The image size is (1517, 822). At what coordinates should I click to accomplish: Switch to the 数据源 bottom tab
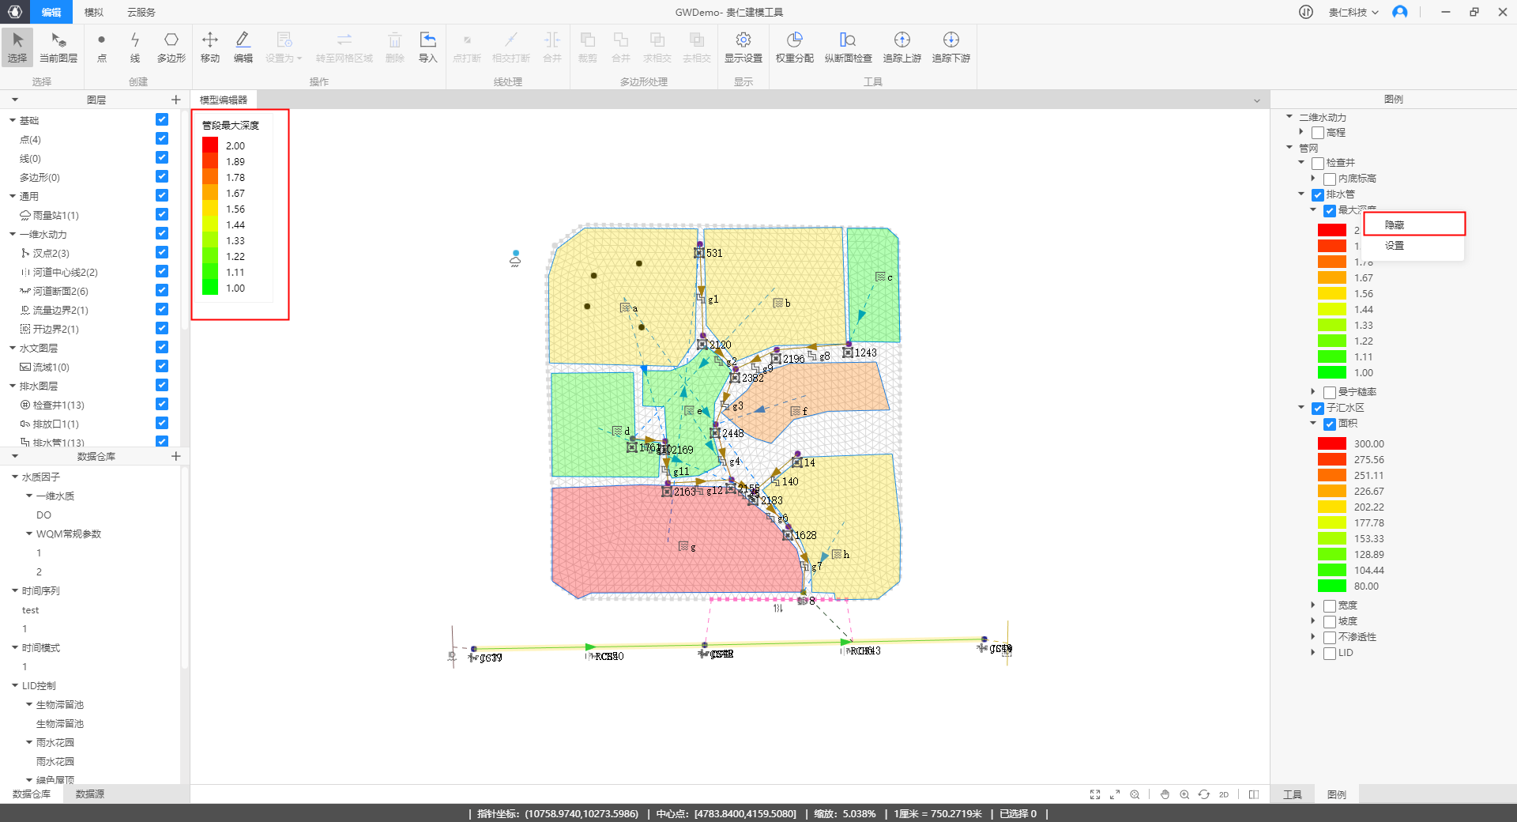click(x=90, y=794)
